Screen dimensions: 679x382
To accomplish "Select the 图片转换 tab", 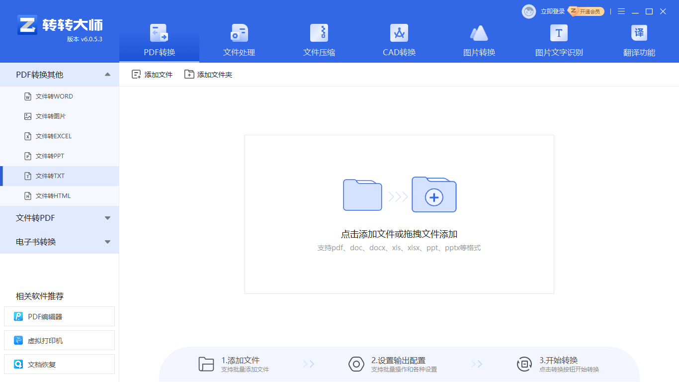I will pos(479,41).
